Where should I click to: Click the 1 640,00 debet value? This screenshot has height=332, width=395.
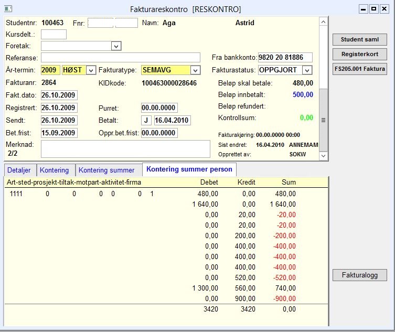pyautogui.click(x=205, y=205)
